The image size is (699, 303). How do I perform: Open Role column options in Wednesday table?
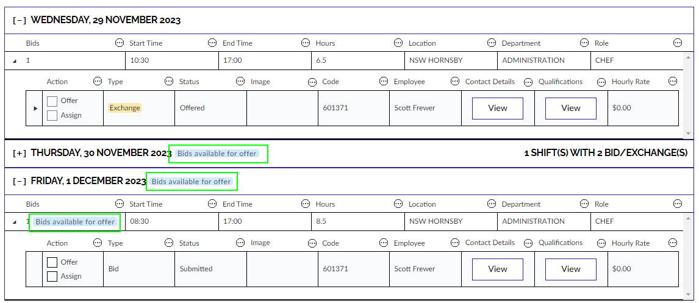click(x=678, y=43)
